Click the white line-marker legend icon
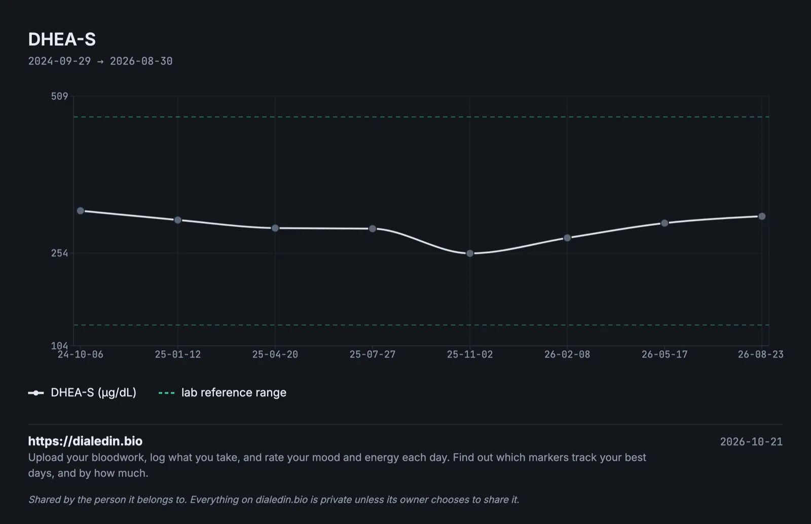The image size is (811, 524). click(36, 393)
